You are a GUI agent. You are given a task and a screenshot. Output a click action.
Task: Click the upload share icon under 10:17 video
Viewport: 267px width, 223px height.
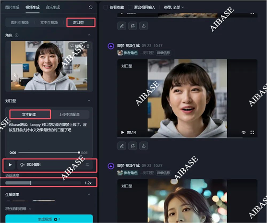pyautogui.click(x=144, y=146)
